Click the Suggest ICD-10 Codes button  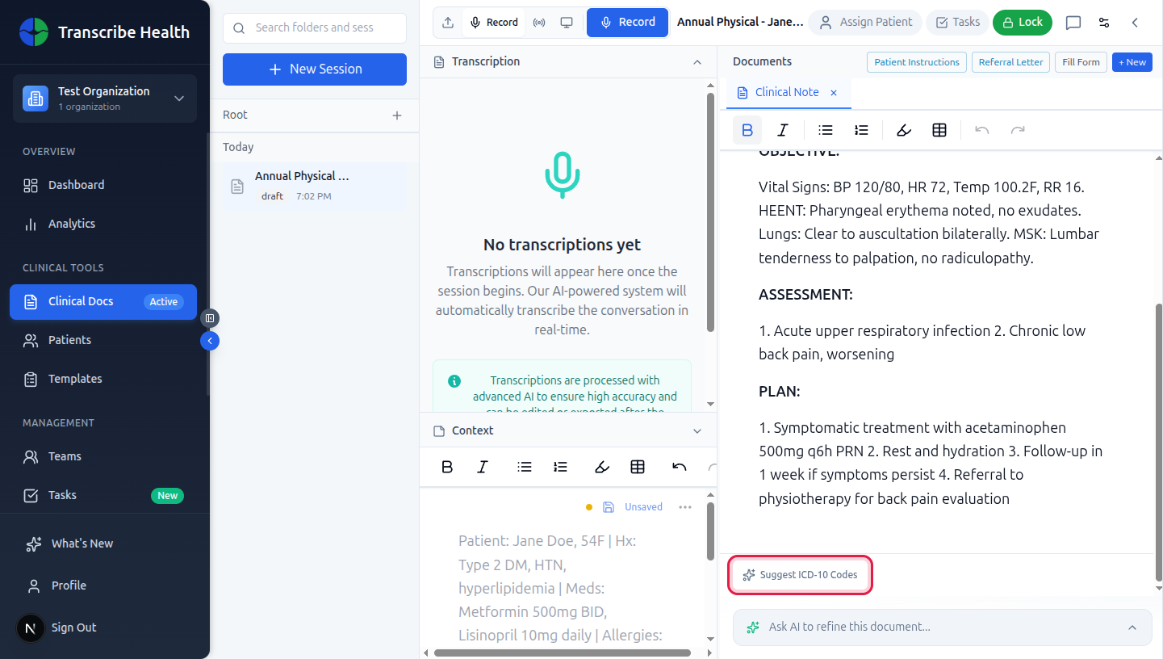tap(801, 575)
